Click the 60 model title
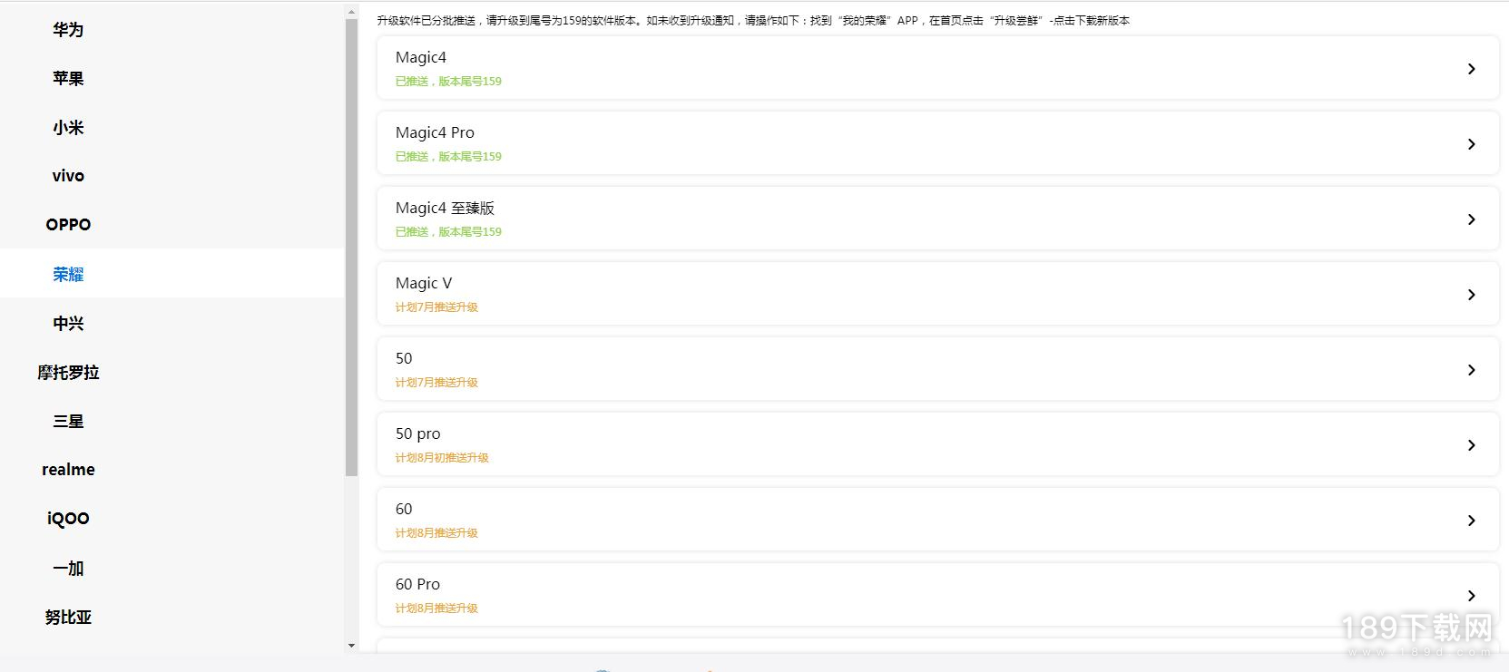The image size is (1509, 672). 404,509
